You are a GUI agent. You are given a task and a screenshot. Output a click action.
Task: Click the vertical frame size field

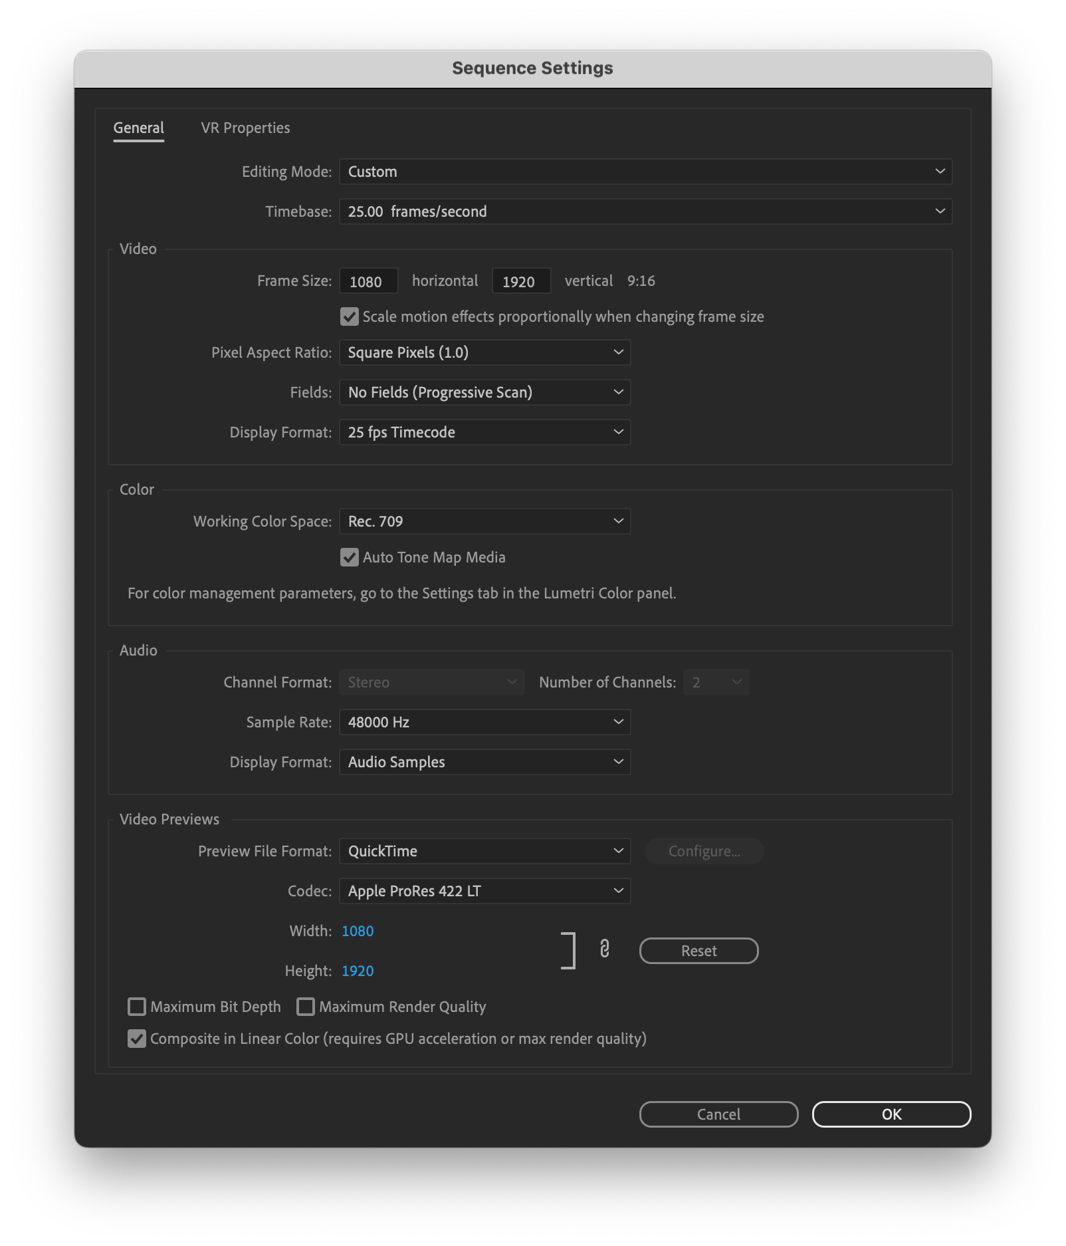point(521,281)
